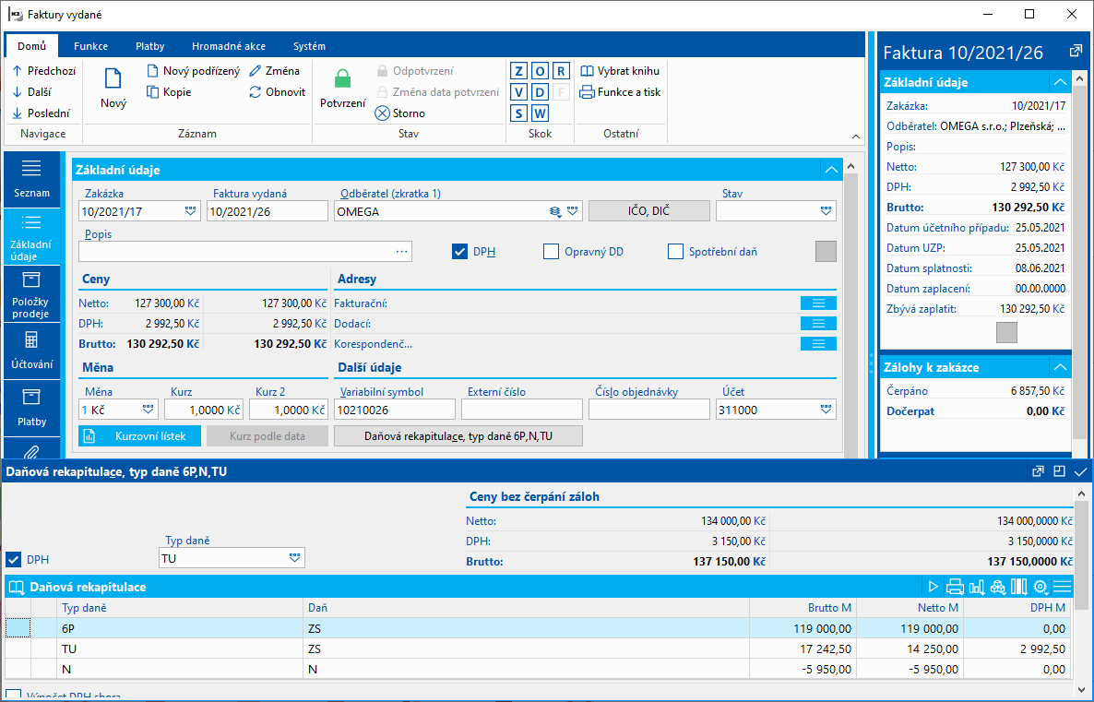Viewport: 1094px width, 702px height.
Task: Expand the Stav dropdown field
Action: pos(825,210)
